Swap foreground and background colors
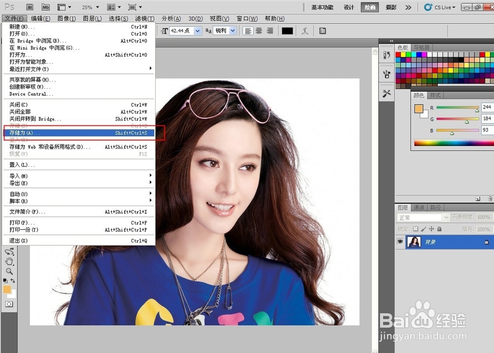 (13, 281)
